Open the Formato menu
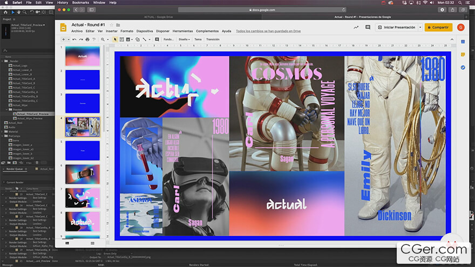The height and width of the screenshot is (267, 475). [127, 31]
